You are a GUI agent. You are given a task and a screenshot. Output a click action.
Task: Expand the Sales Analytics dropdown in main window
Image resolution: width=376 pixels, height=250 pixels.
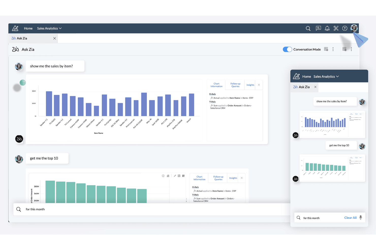pos(49,28)
